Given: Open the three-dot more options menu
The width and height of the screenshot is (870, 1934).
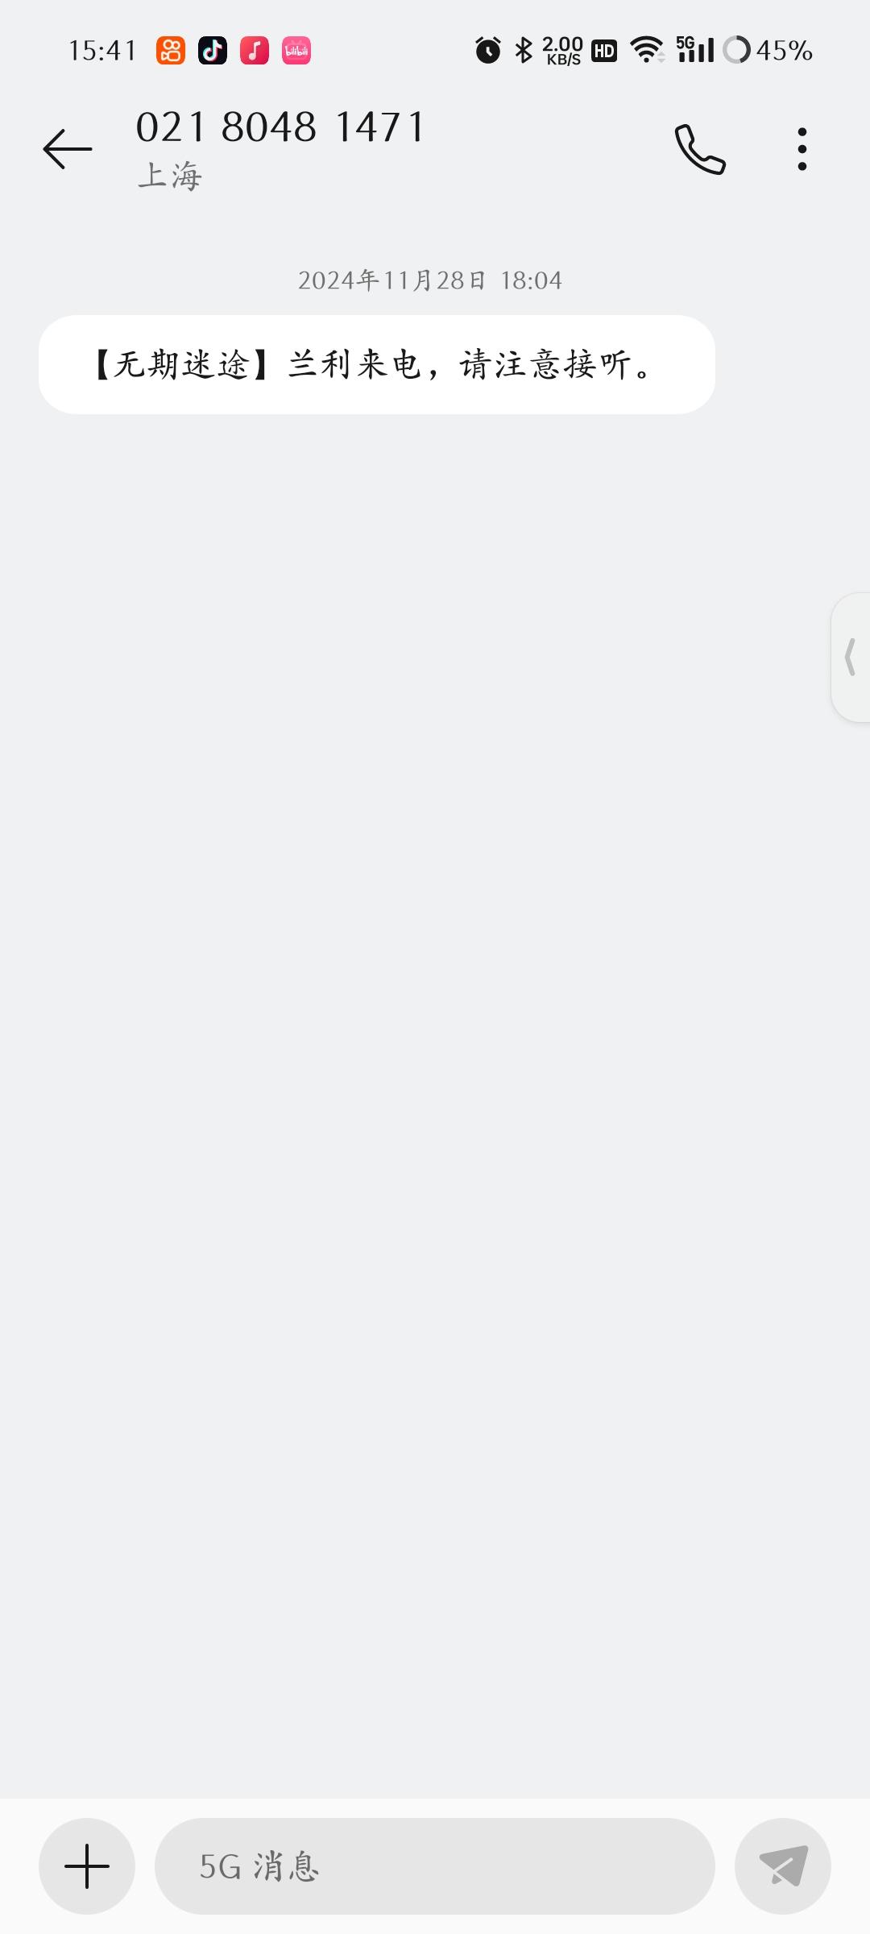Looking at the screenshot, I should [x=802, y=149].
